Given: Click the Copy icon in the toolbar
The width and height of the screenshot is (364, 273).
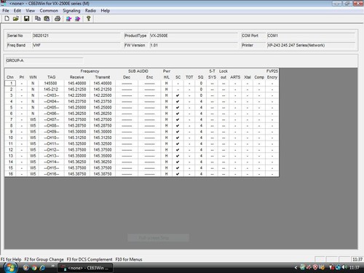Looking at the screenshot, I should (x=38, y=18).
